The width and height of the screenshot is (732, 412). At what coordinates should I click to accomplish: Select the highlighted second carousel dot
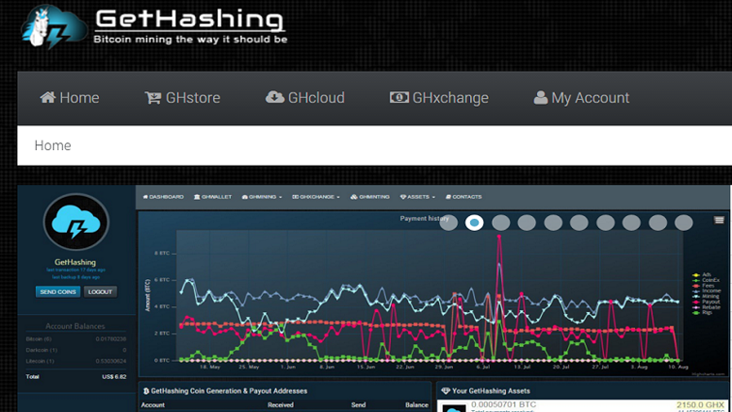(x=475, y=222)
